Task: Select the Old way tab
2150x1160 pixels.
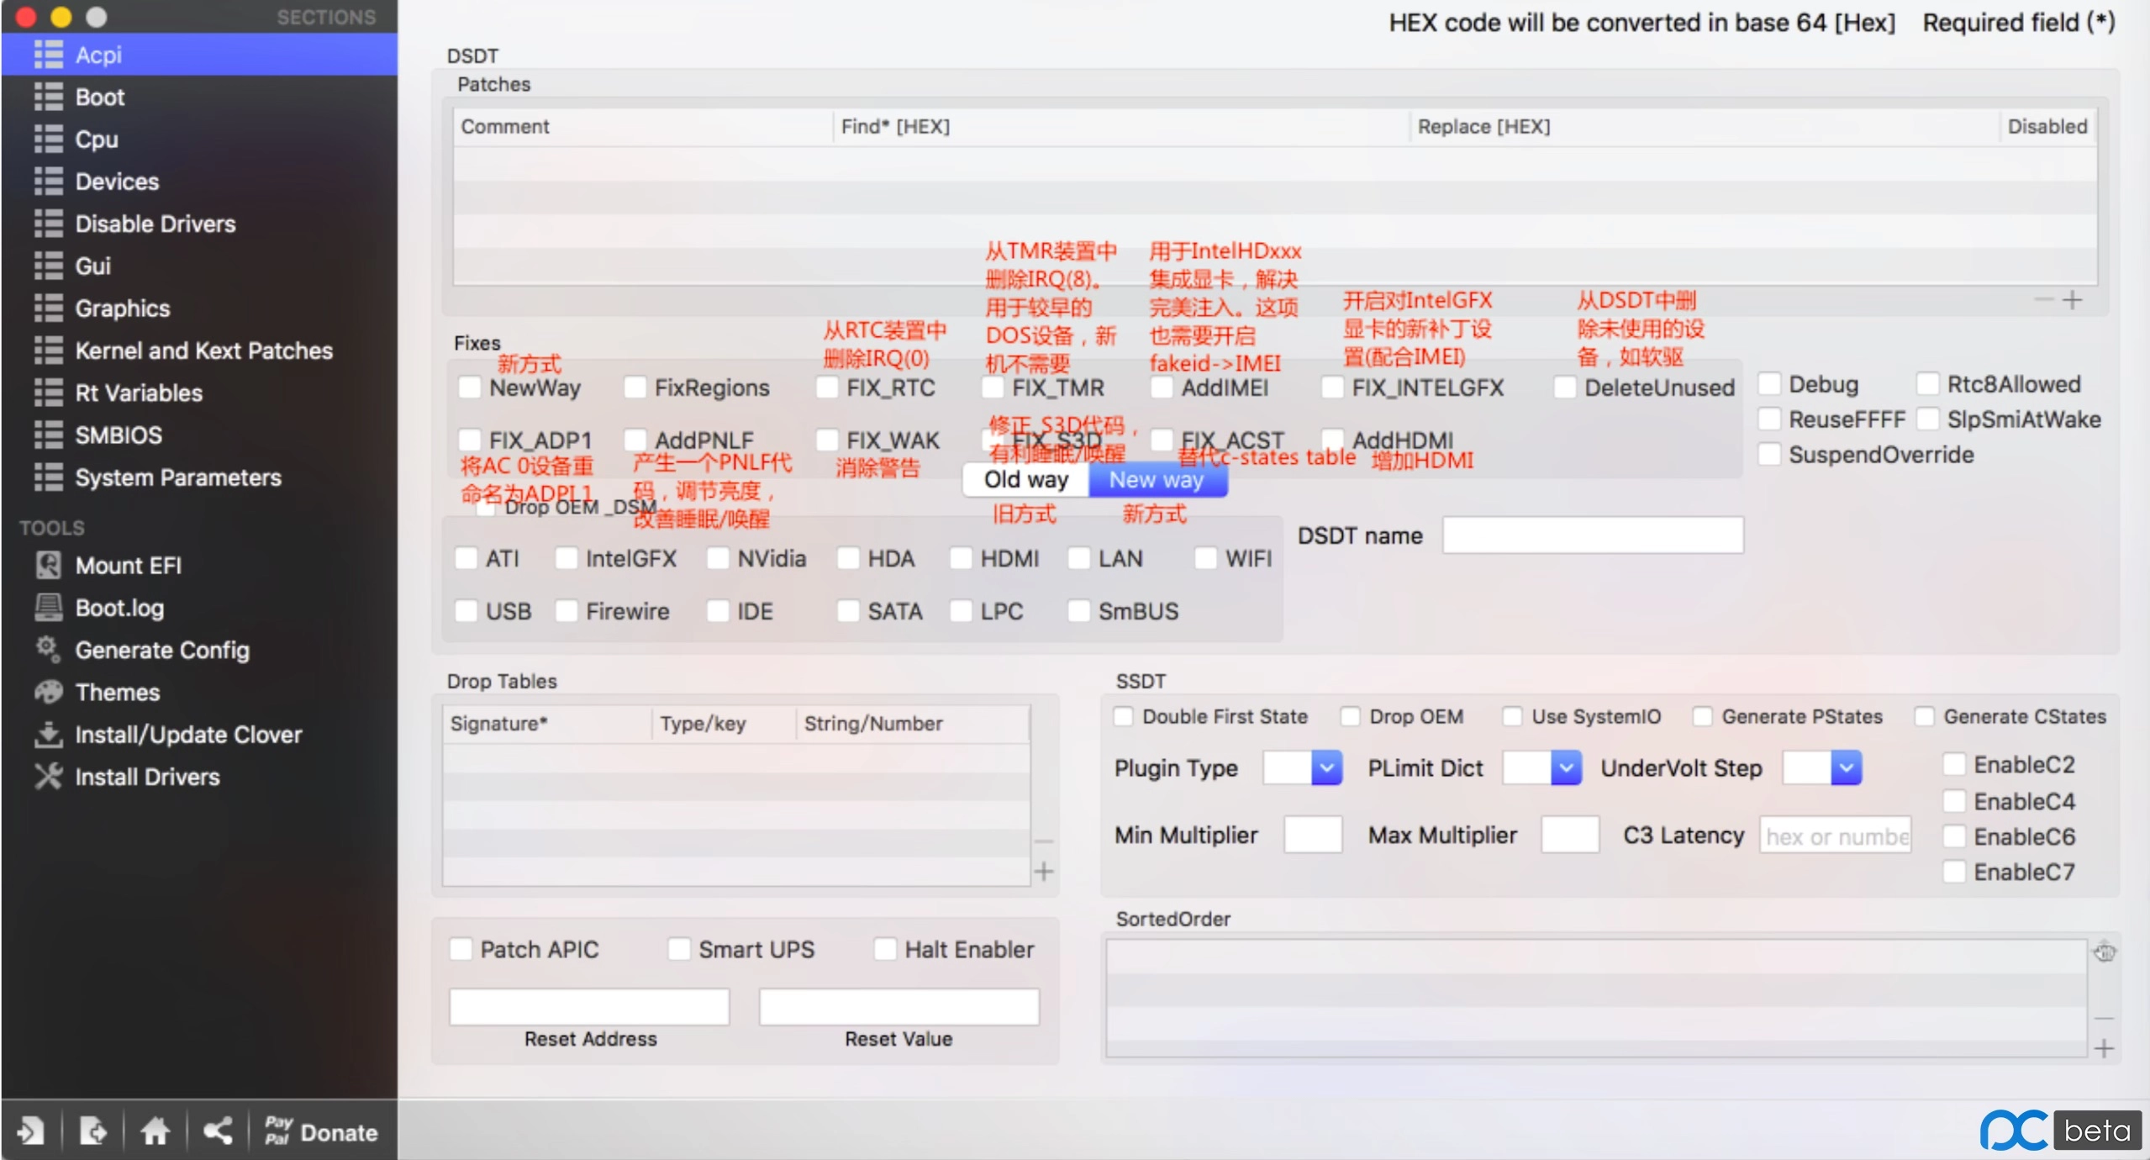Action: (x=1025, y=479)
